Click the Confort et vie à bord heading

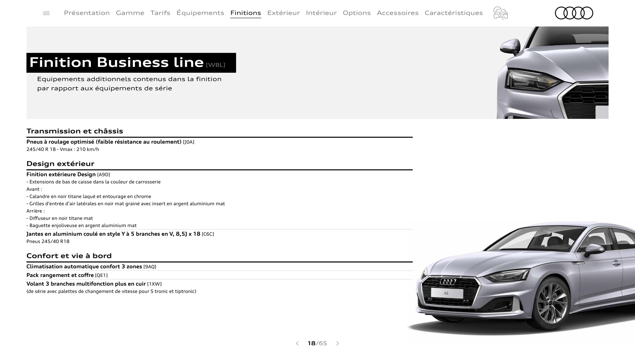pyautogui.click(x=69, y=256)
